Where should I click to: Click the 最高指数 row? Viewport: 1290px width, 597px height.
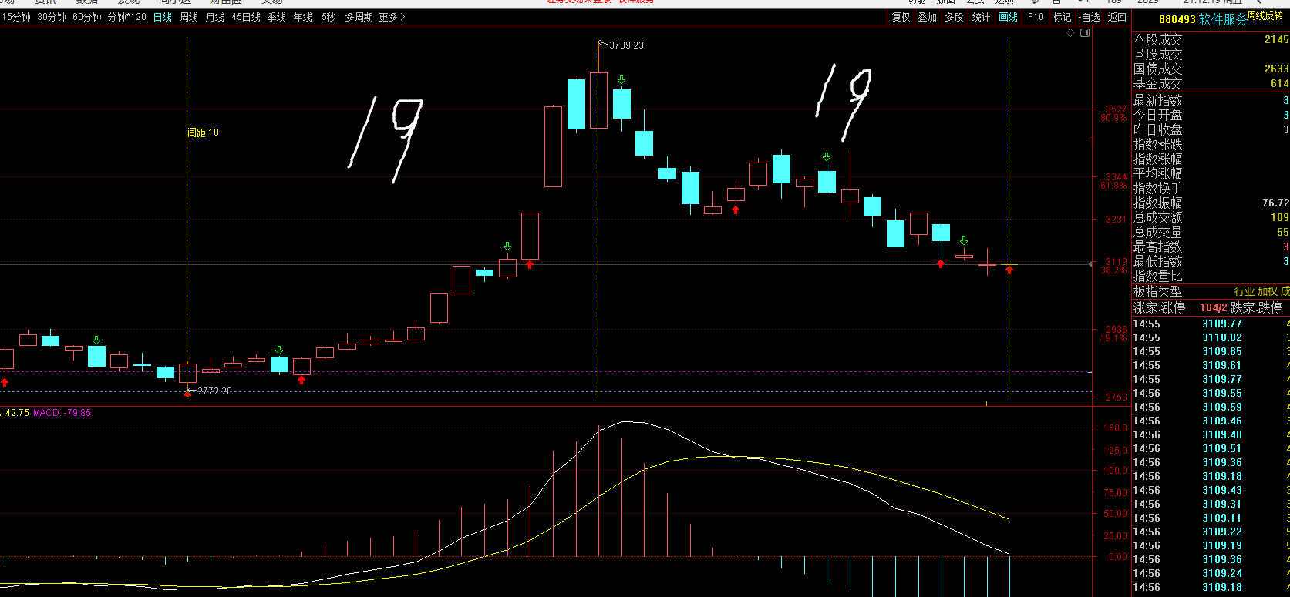[1211, 247]
